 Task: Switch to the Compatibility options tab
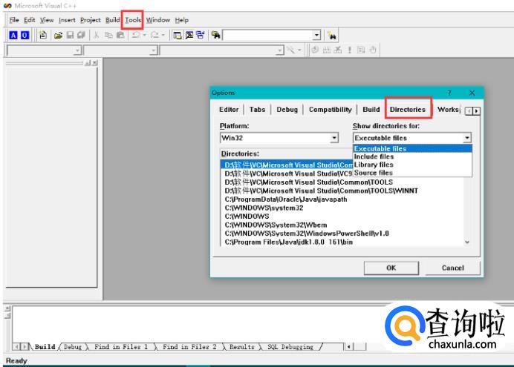(x=330, y=109)
